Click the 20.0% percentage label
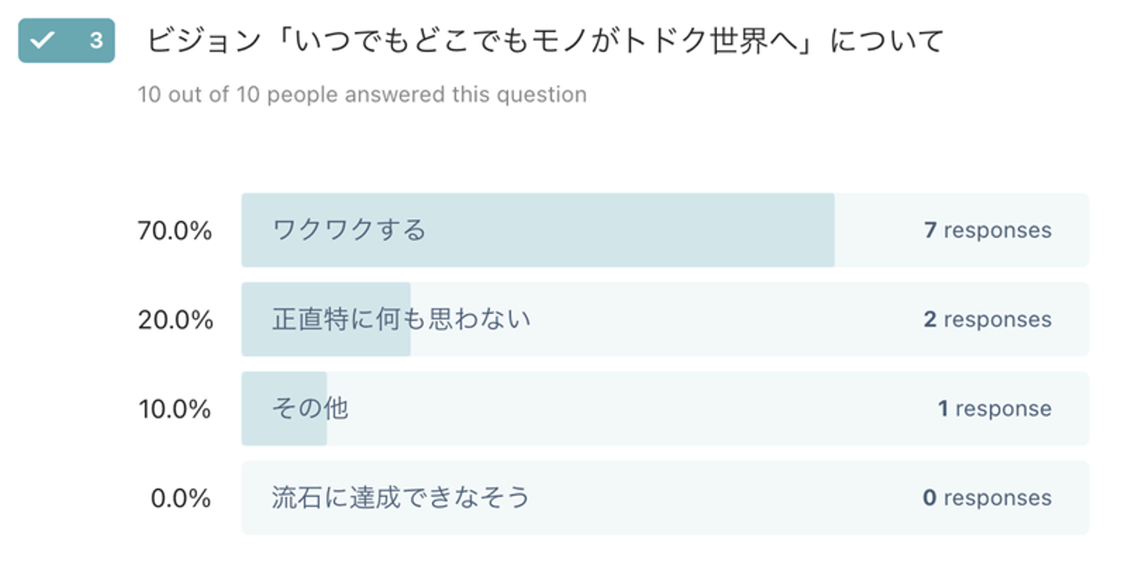The height and width of the screenshot is (565, 1127). 175,320
